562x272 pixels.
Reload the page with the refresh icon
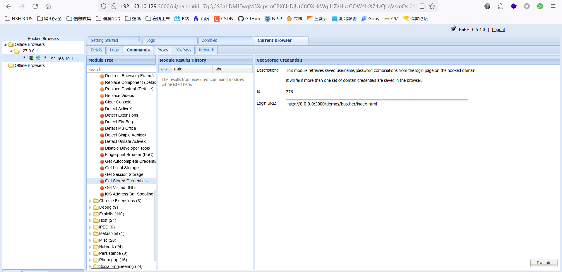click(35, 6)
